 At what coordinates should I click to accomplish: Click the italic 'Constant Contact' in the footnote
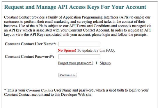[x=40, y=90]
